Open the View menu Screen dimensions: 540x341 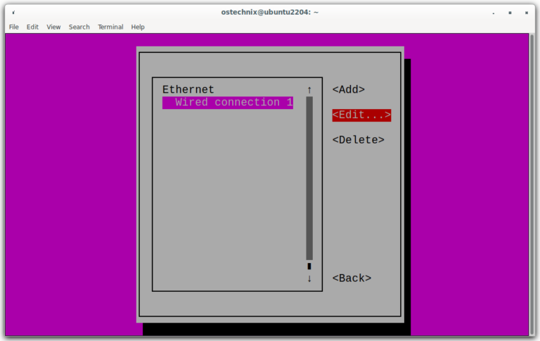[53, 27]
